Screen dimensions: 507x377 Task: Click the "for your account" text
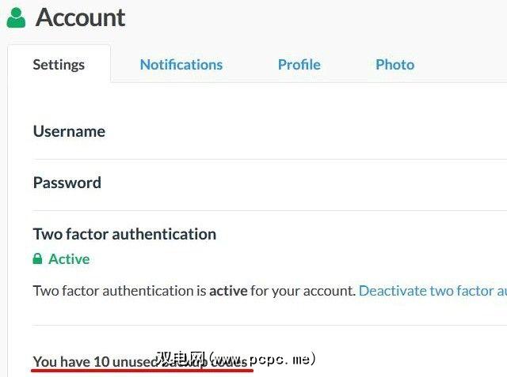coord(302,291)
